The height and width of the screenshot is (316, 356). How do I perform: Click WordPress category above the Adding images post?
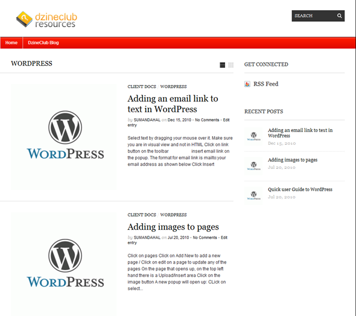coord(173,215)
